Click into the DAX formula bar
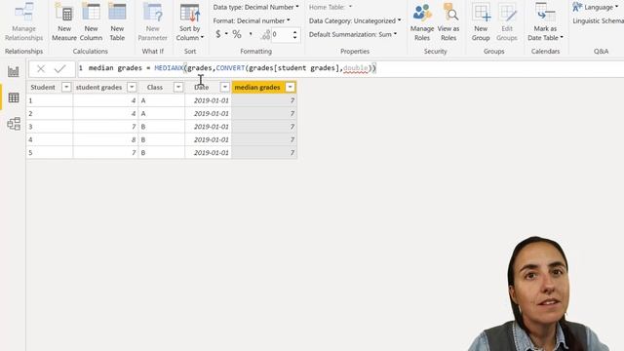Screen dimensions: 624x351 350,68
